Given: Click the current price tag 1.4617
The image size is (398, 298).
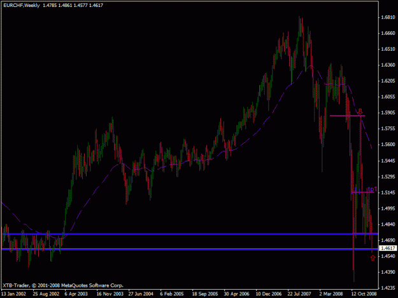Looking at the screenshot, I should click(x=388, y=248).
